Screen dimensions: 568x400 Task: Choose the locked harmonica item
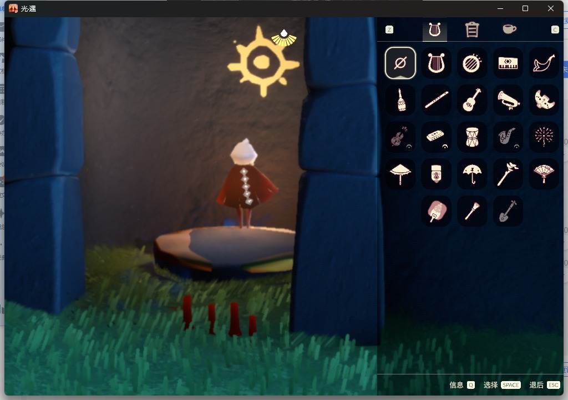(436, 137)
